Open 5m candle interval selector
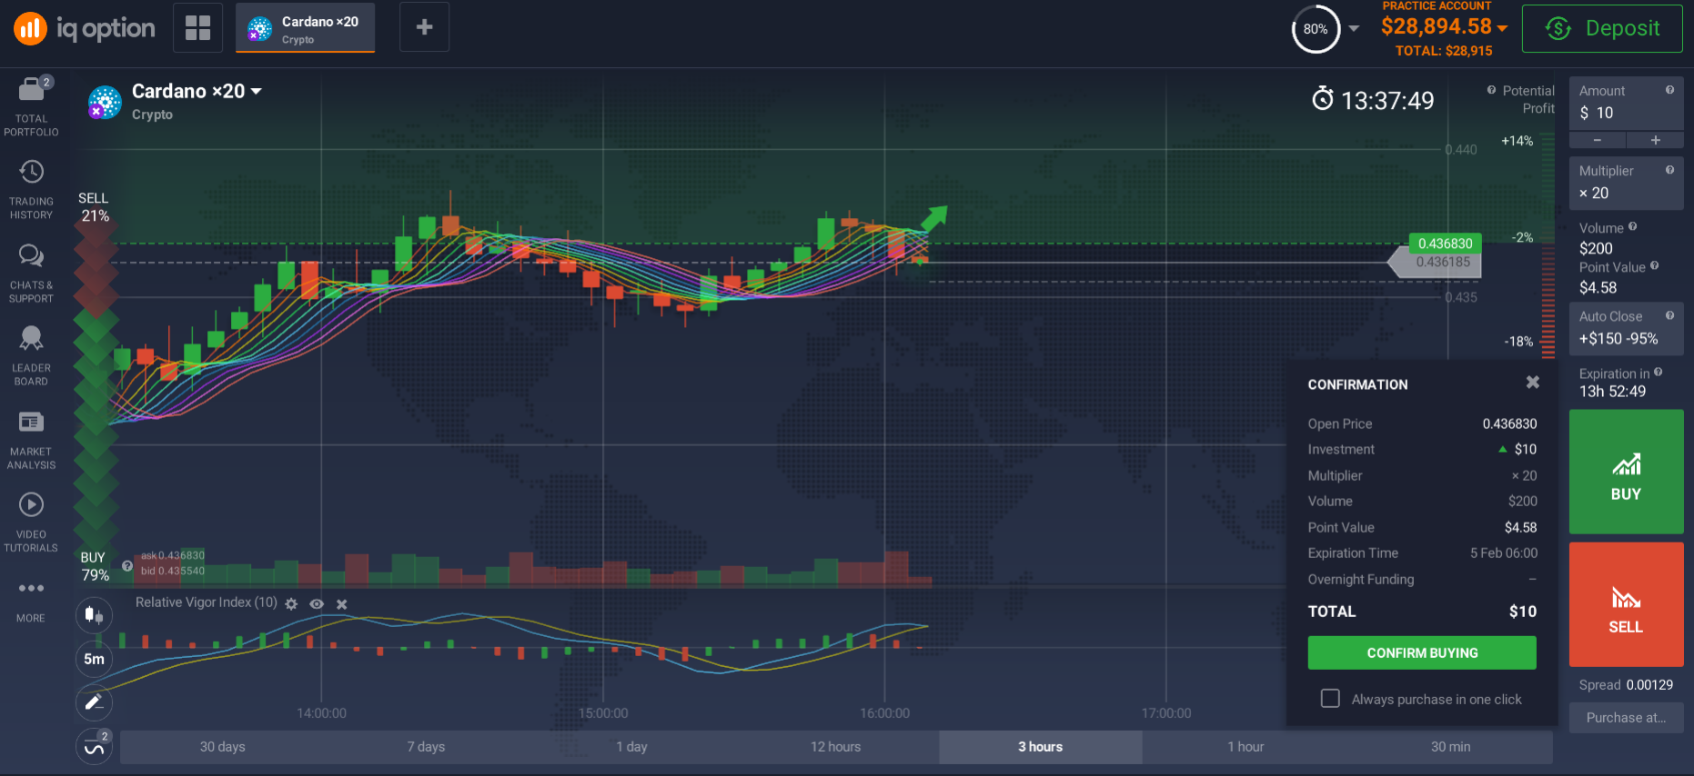1694x776 pixels. click(x=94, y=659)
